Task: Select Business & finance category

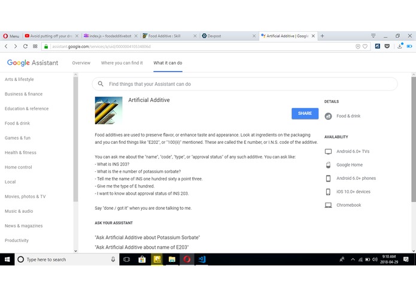Action: click(23, 94)
